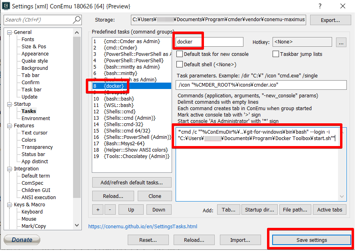Click the task list Reload... button

(113, 196)
